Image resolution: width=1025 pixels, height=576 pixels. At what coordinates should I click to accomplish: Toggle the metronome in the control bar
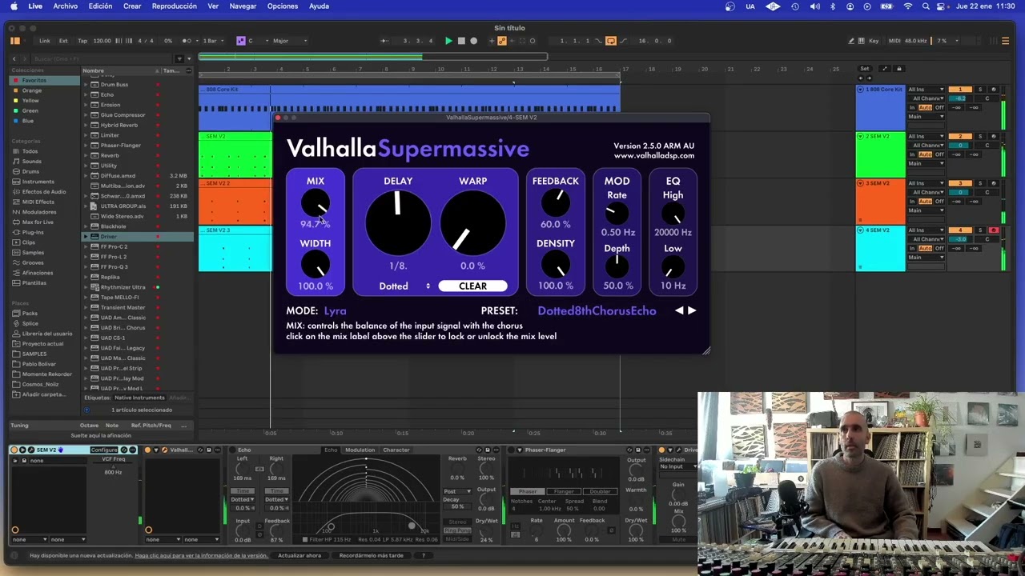click(x=187, y=41)
